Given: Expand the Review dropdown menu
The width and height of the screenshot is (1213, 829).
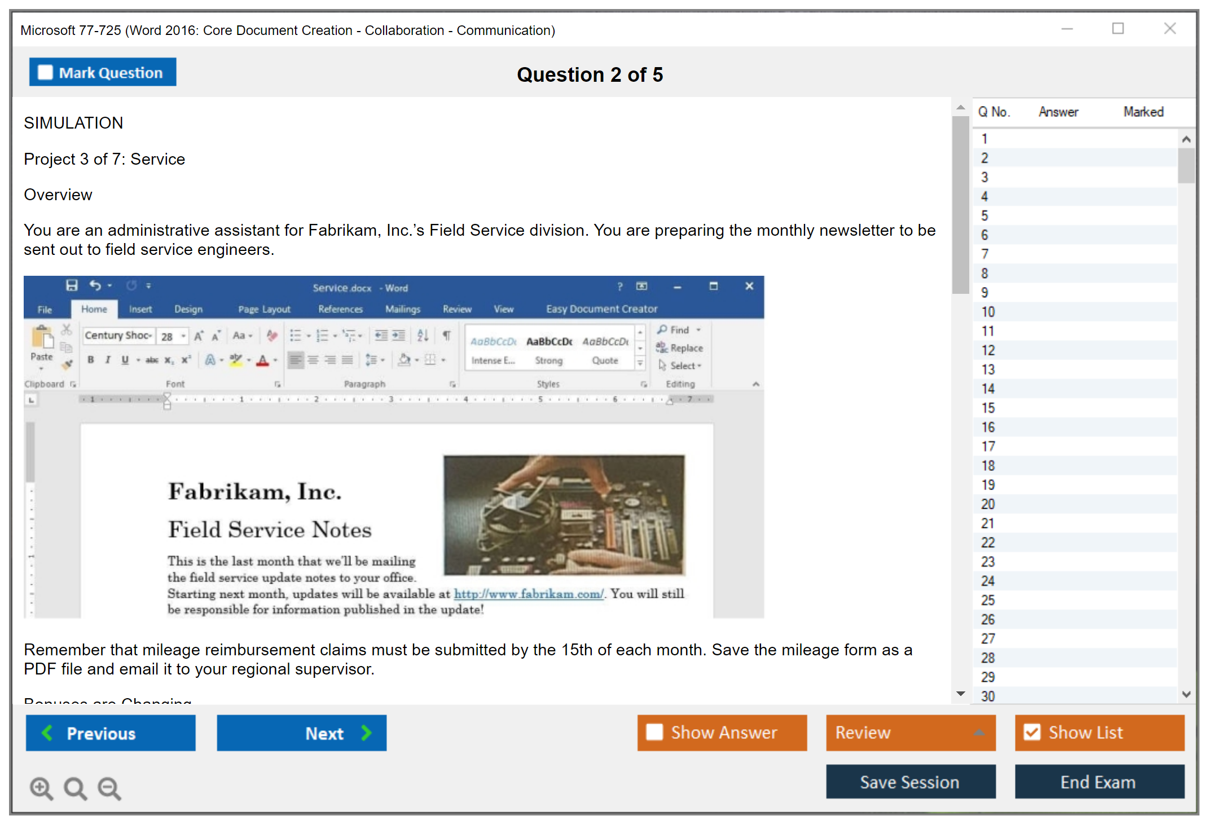Looking at the screenshot, I should click(x=979, y=733).
